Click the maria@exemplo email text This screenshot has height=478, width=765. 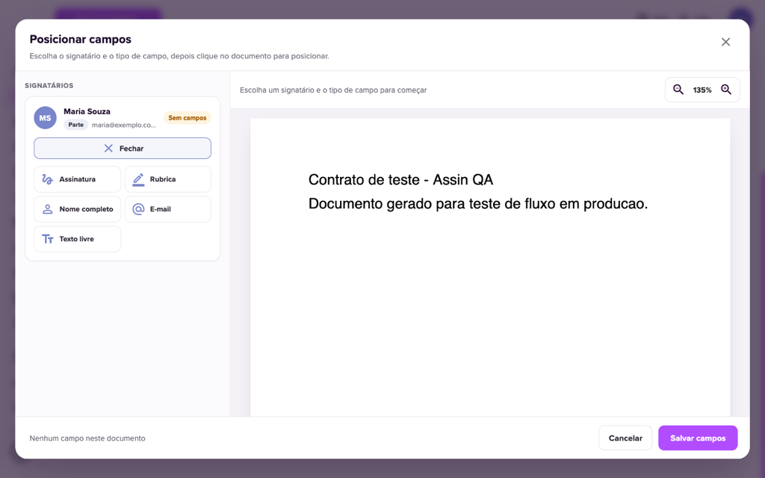pos(124,125)
